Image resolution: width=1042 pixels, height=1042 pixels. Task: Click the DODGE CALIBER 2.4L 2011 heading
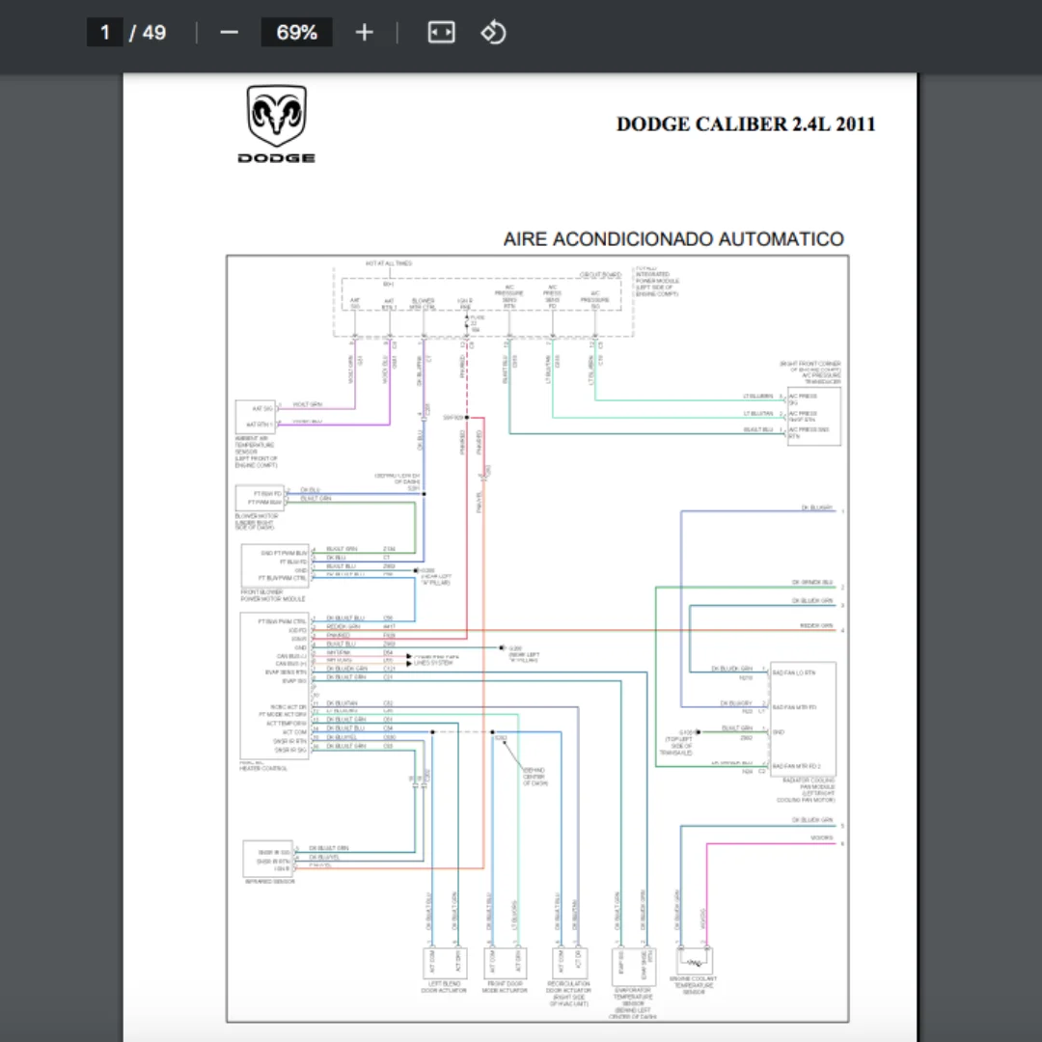[x=746, y=124]
